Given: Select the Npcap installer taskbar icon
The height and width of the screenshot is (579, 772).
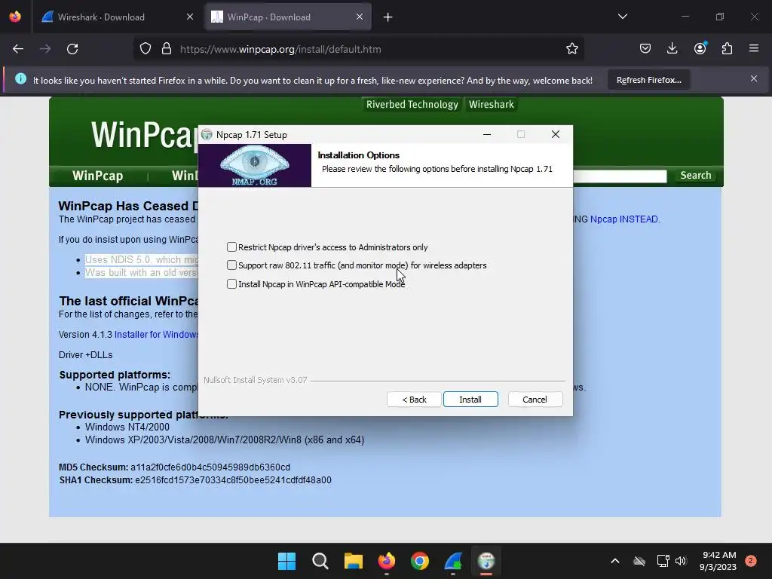Looking at the screenshot, I should pyautogui.click(x=486, y=561).
